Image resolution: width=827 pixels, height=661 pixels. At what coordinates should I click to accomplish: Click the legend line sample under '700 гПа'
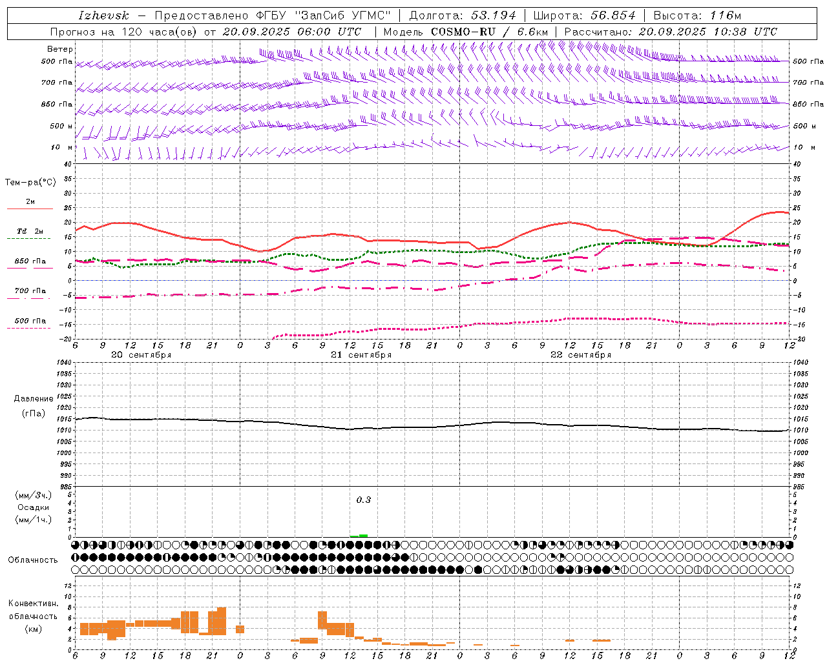click(x=28, y=299)
